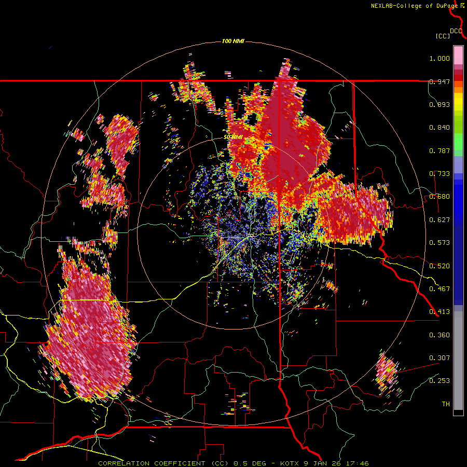
Task: Click the [CC] legend heading
Action: (443, 36)
